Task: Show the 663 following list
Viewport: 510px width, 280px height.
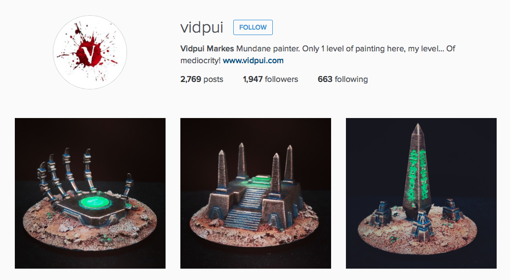Action: (342, 80)
